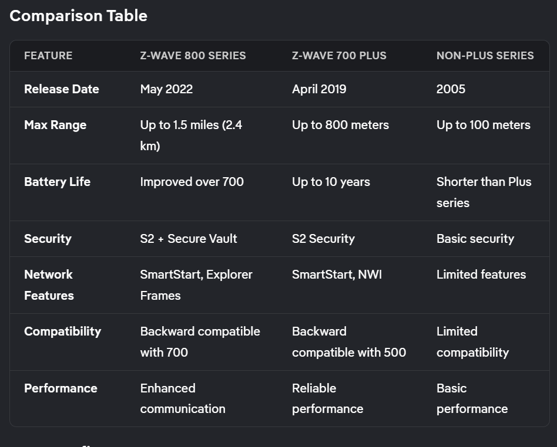Click the Comparison Table heading

(78, 16)
